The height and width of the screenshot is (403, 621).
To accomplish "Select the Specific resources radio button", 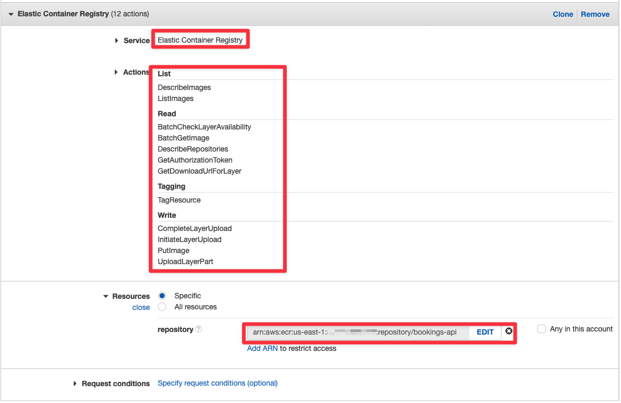I will point(162,296).
